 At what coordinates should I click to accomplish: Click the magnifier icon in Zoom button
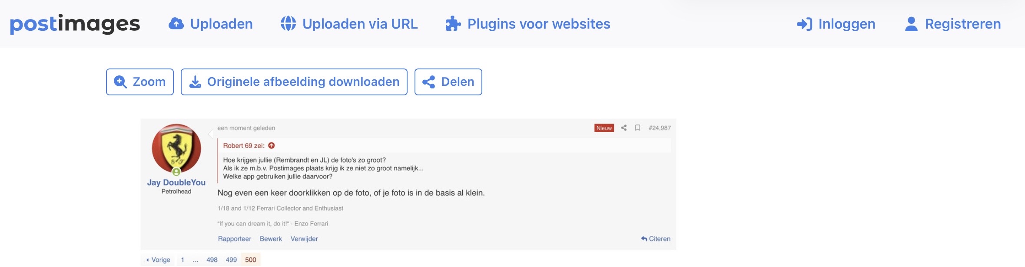click(120, 82)
